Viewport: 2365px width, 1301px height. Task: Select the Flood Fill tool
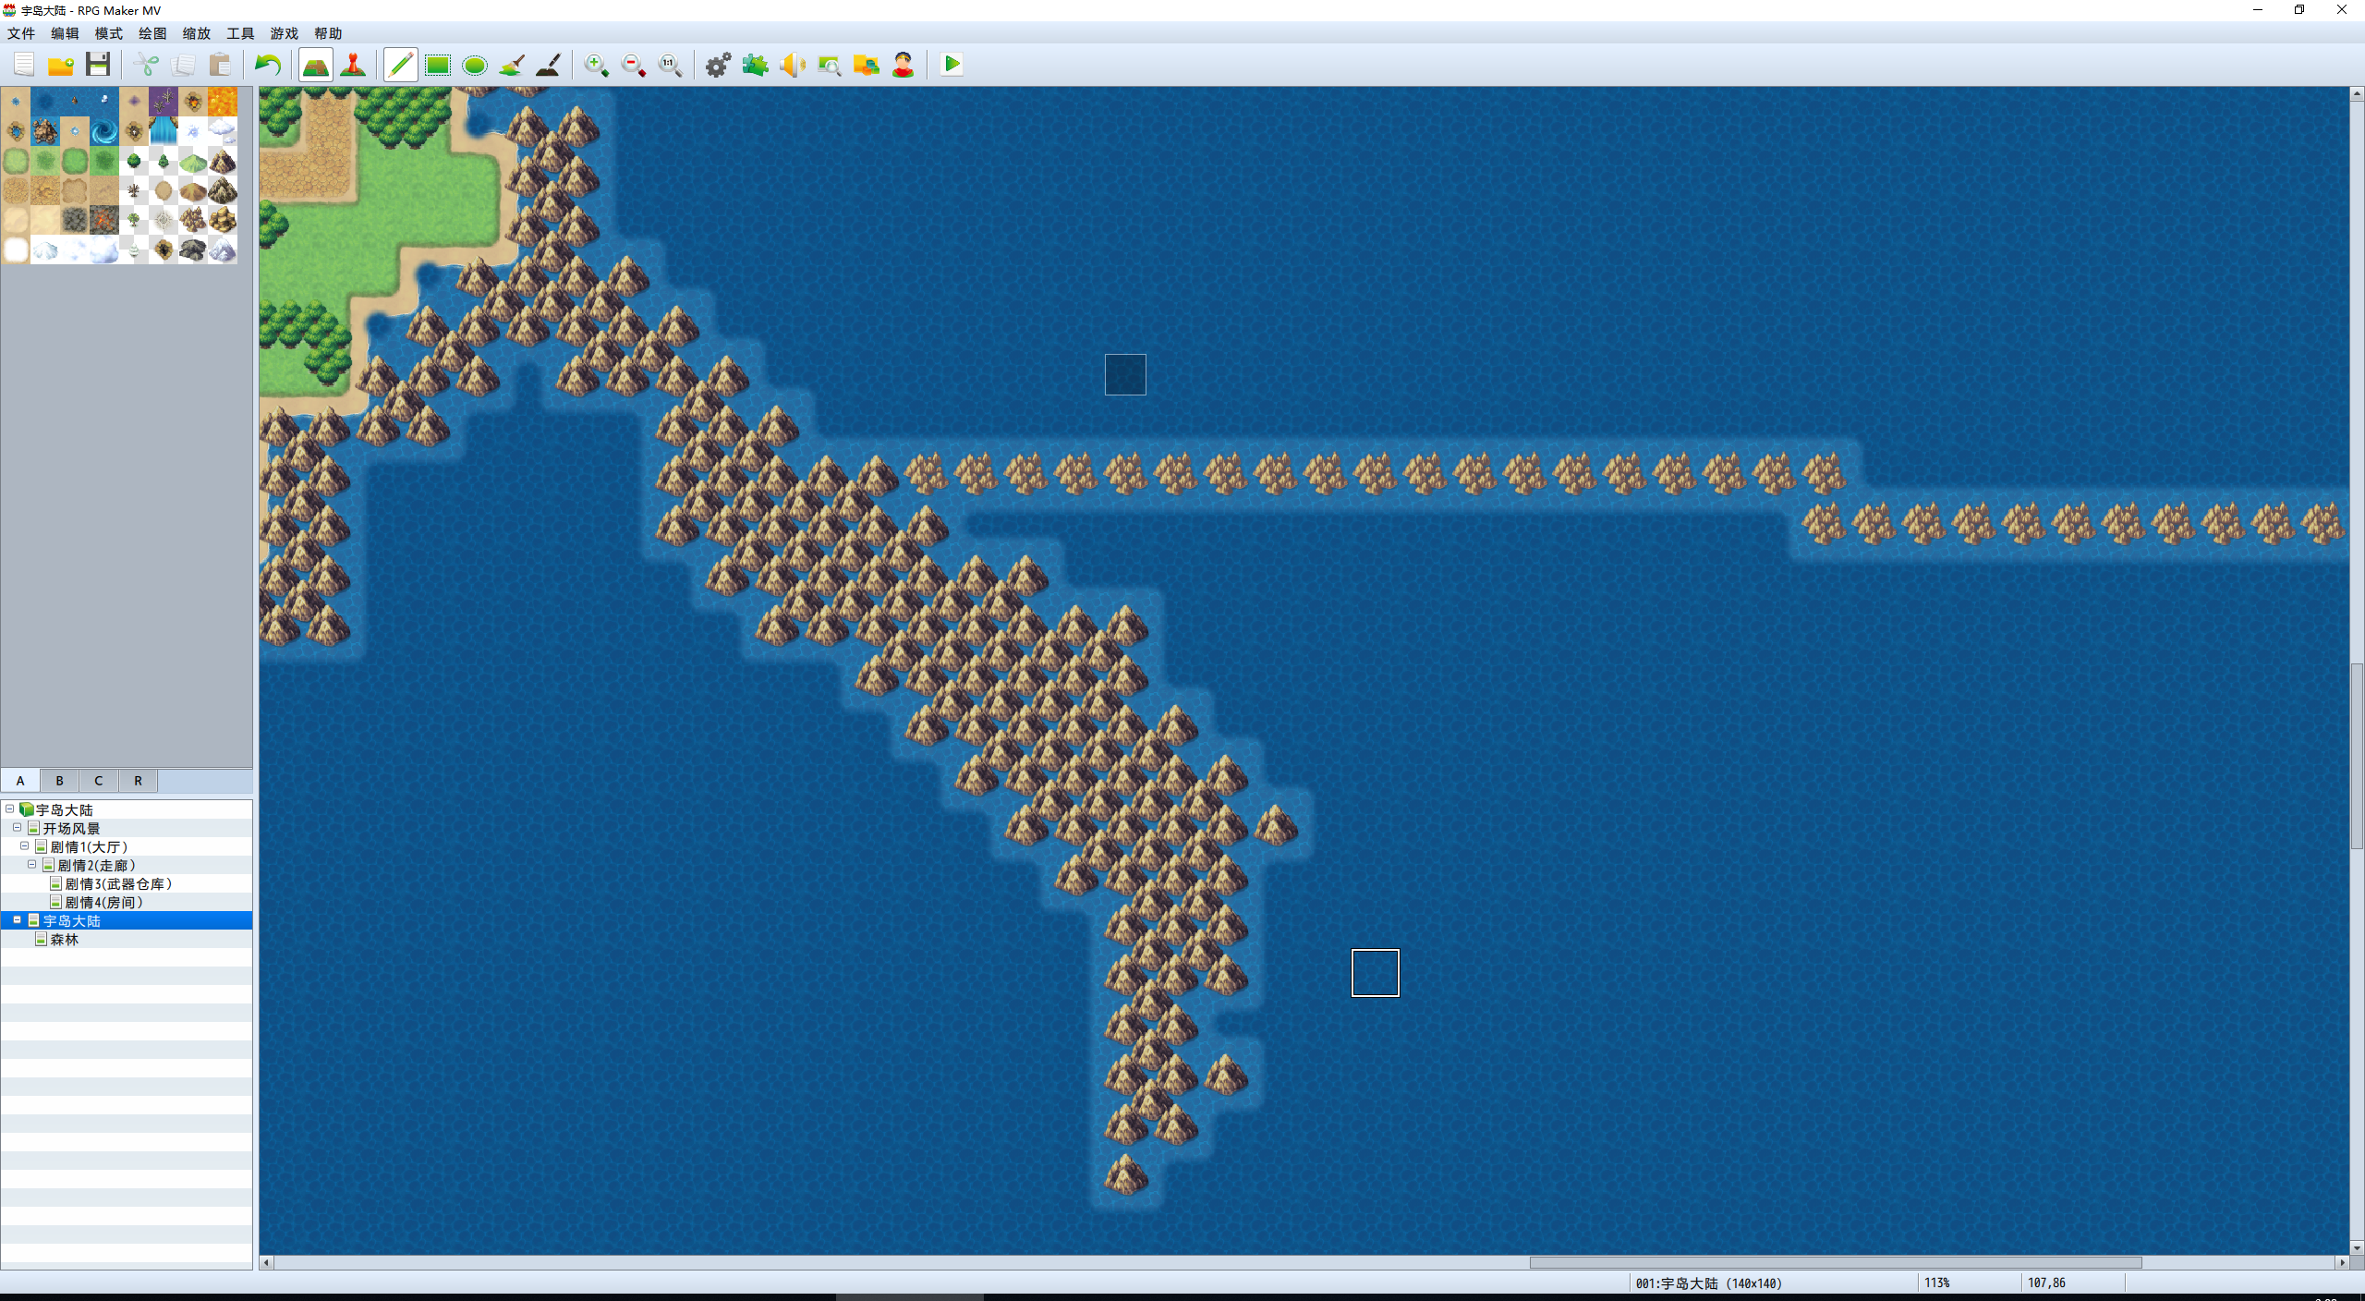(x=512, y=65)
